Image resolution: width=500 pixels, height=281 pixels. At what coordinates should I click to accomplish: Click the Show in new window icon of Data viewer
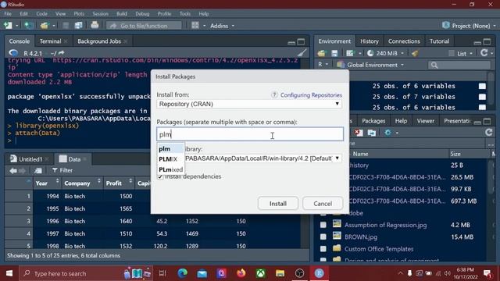pos(38,170)
